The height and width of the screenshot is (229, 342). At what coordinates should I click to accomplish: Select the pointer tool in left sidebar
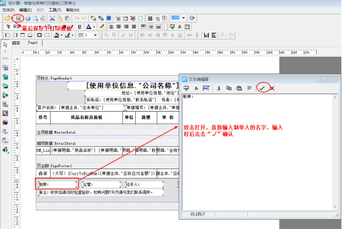(6, 44)
